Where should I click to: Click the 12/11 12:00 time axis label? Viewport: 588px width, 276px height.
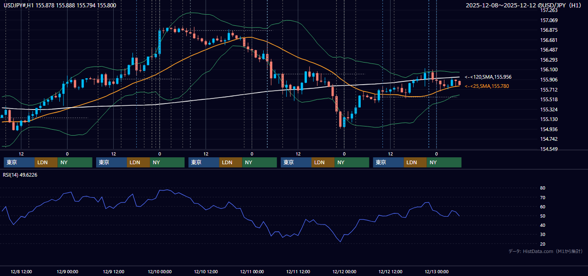(x=298, y=271)
